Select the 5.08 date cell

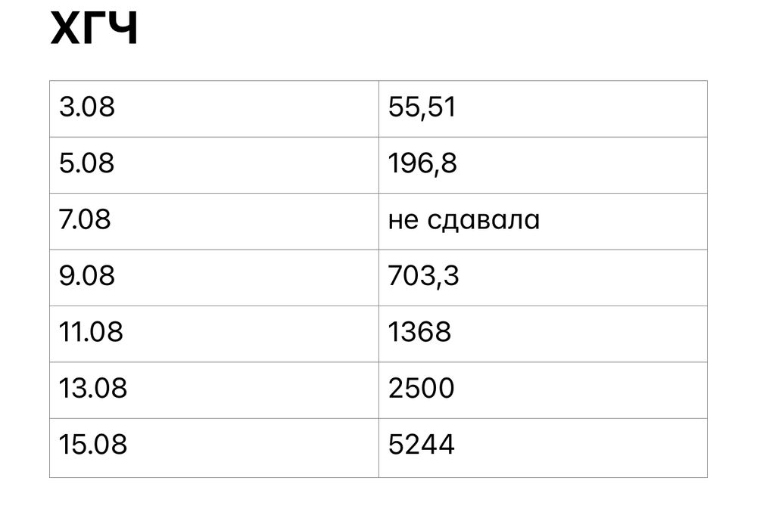tap(87, 164)
